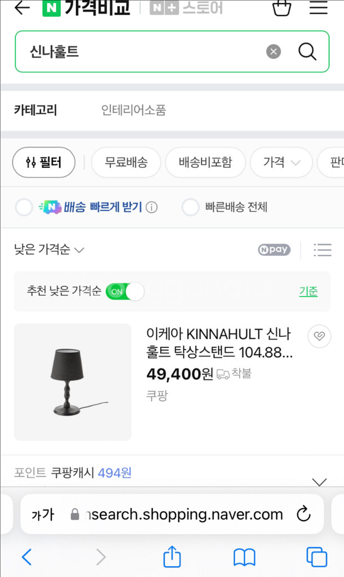Open 낮은 가격순 sort dropdown
This screenshot has width=344, height=577.
coord(49,250)
